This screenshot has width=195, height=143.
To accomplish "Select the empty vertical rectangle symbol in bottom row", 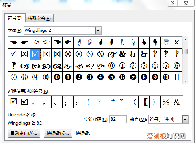I will [x=177, y=77].
